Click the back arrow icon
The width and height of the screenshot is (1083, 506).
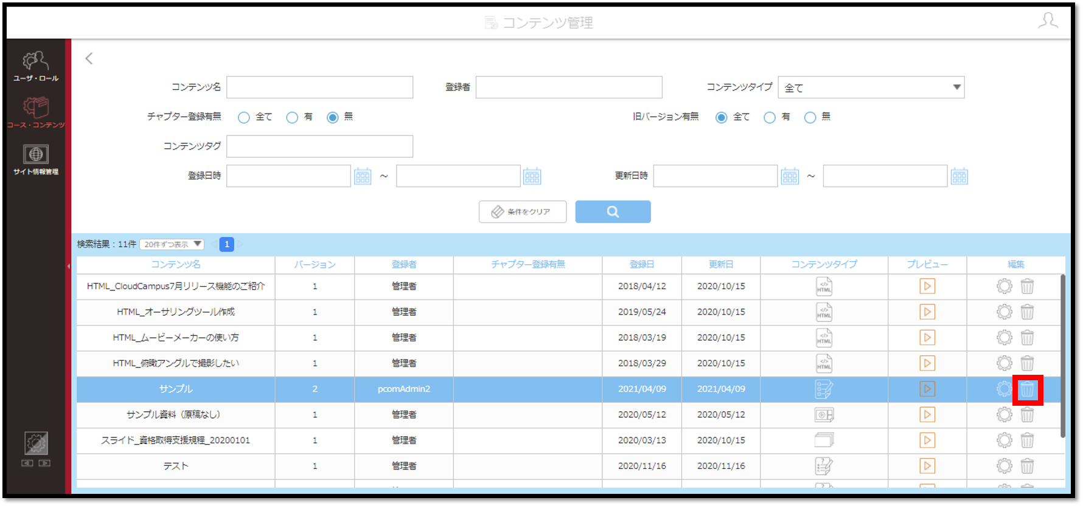click(89, 58)
